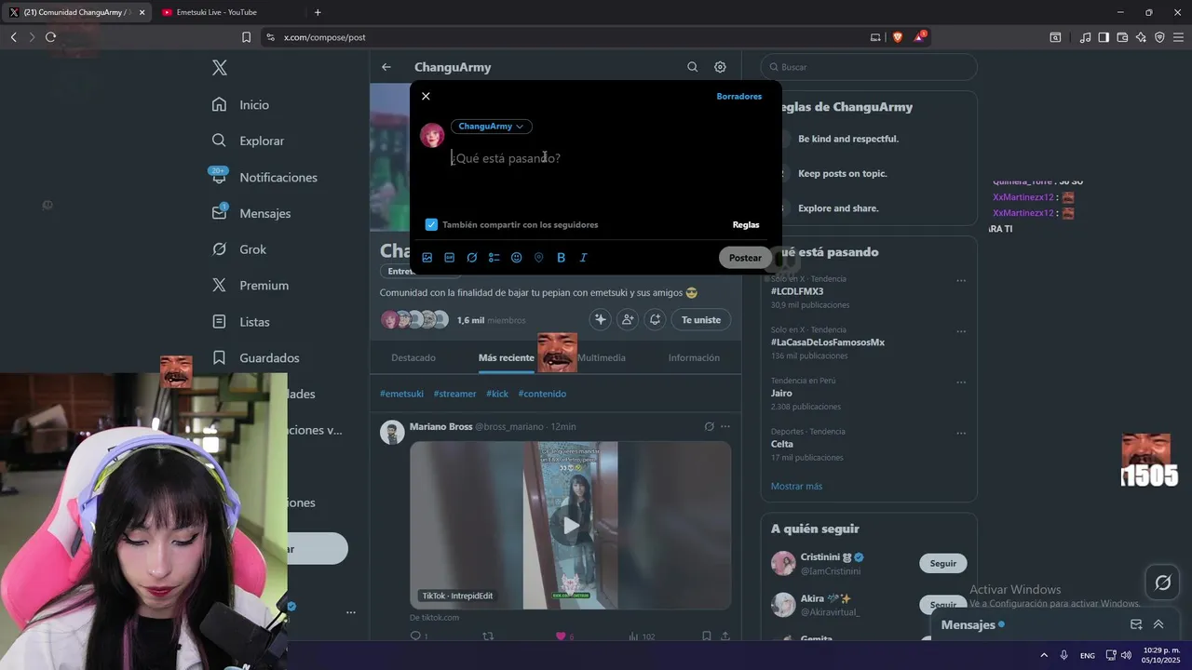Switch to Información tab

click(694, 358)
